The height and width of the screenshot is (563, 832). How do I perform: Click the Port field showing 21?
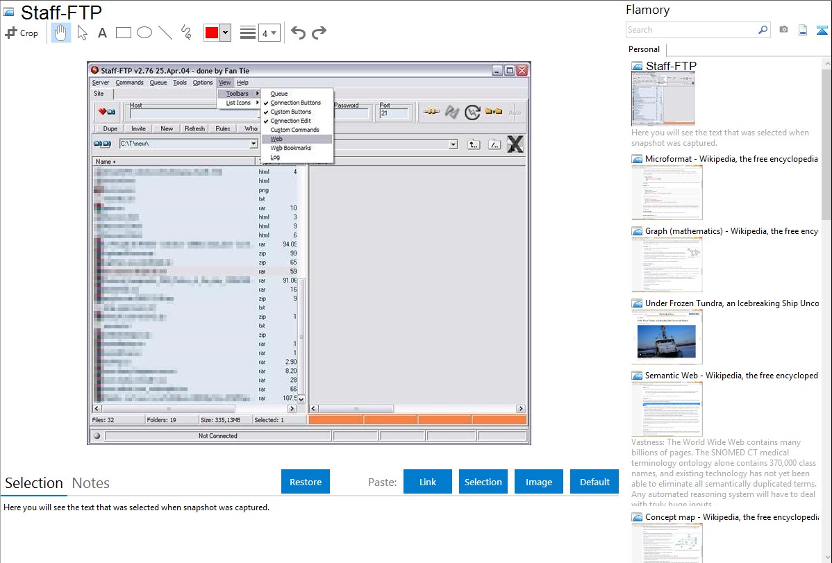pos(394,114)
